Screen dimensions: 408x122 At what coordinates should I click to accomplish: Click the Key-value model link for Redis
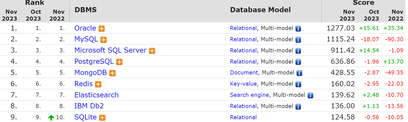[x=243, y=84]
